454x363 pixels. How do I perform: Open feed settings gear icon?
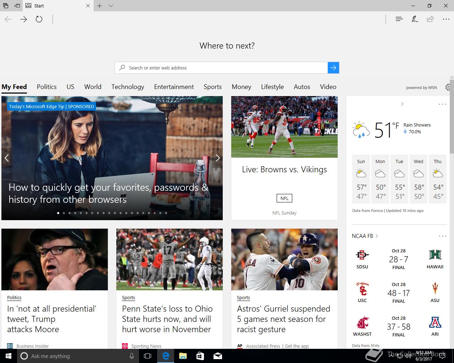(448, 87)
